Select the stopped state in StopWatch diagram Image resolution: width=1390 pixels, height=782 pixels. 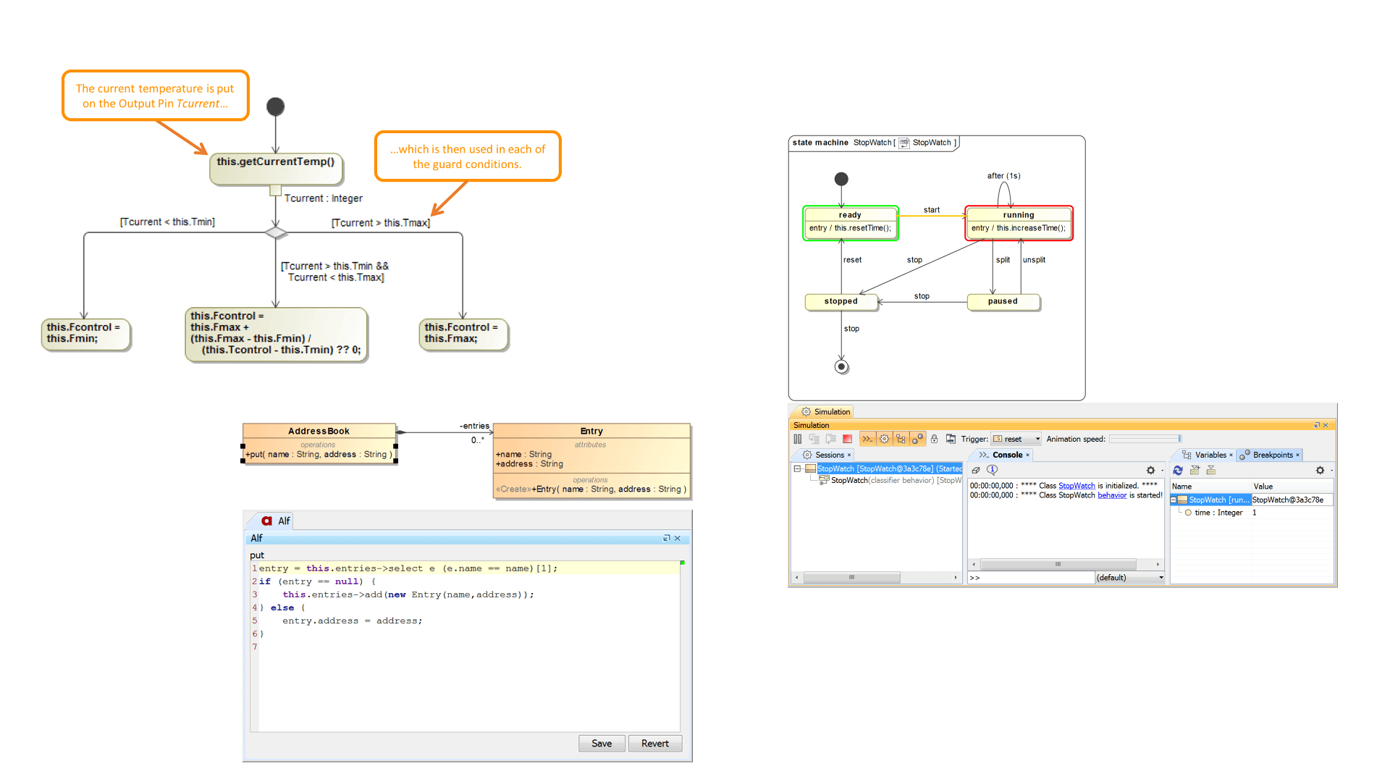tap(841, 301)
